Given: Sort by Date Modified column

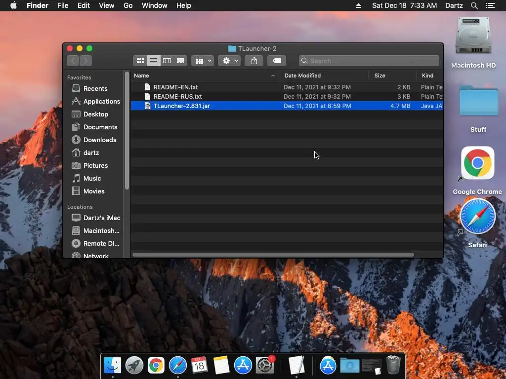Looking at the screenshot, I should [324, 76].
